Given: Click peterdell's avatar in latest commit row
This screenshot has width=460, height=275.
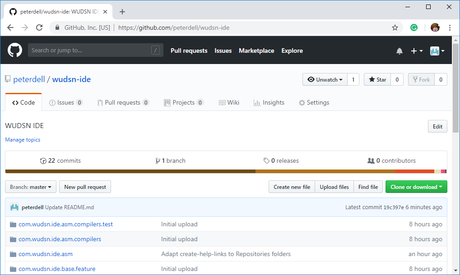Looking at the screenshot, I should (14, 207).
